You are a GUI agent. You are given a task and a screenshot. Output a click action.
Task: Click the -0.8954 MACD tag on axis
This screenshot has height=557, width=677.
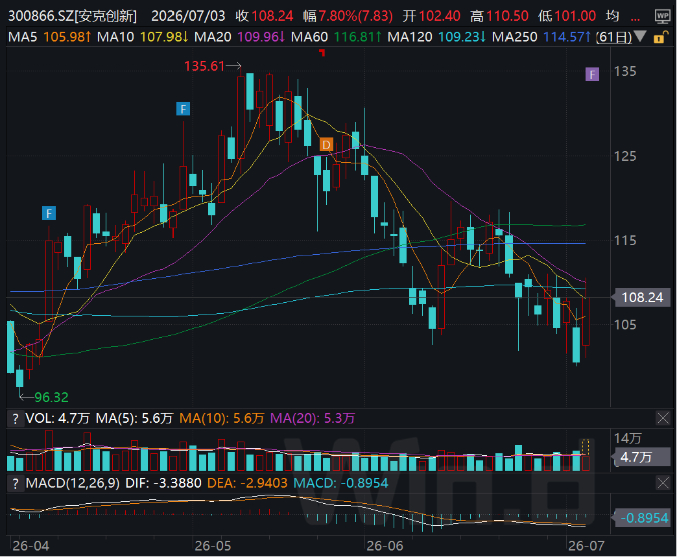point(641,517)
